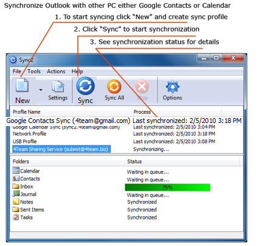Click the orange Sync All icon
This screenshot has height=246, width=260.
coord(114,87)
